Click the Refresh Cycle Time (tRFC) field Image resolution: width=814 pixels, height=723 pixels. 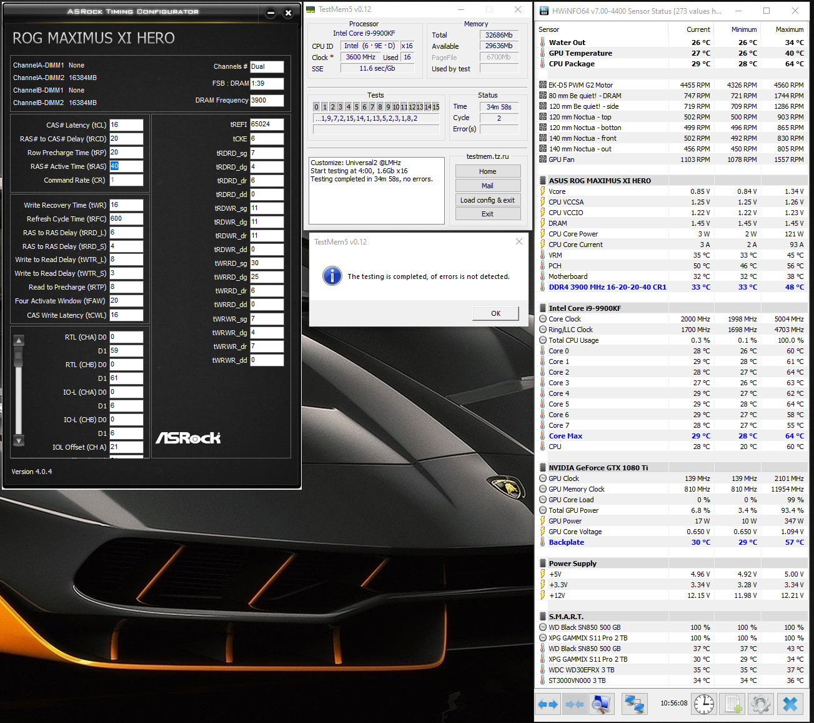coord(126,219)
